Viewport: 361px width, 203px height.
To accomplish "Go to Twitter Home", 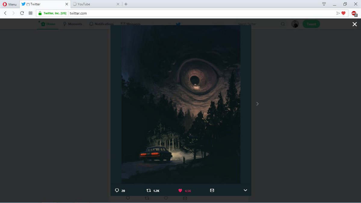I will coord(48,24).
